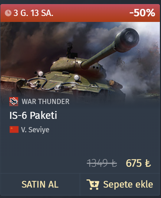
Task: Add pack to cart via Sepete ekle
Action: pos(120,184)
